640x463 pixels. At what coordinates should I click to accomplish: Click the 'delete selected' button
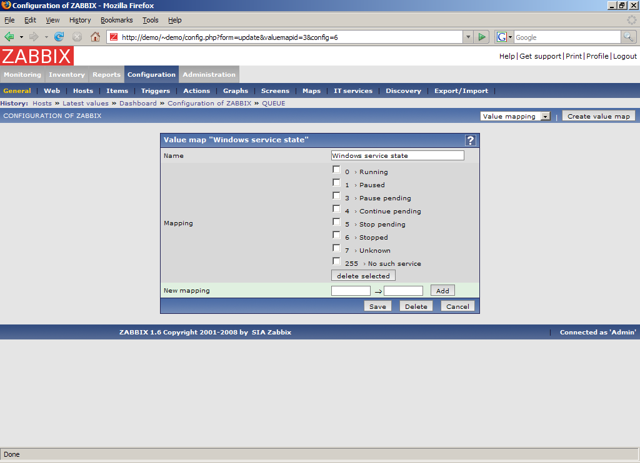click(363, 276)
